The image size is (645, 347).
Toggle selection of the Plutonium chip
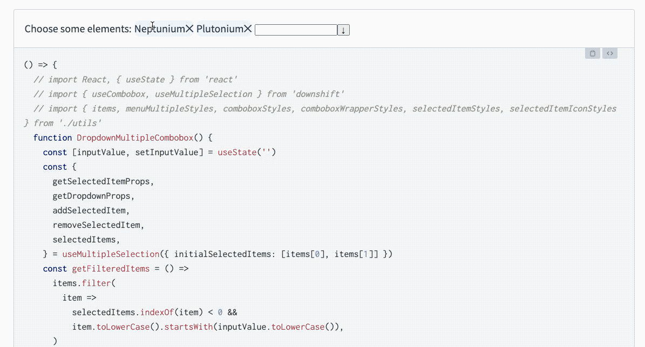pyautogui.click(x=221, y=29)
